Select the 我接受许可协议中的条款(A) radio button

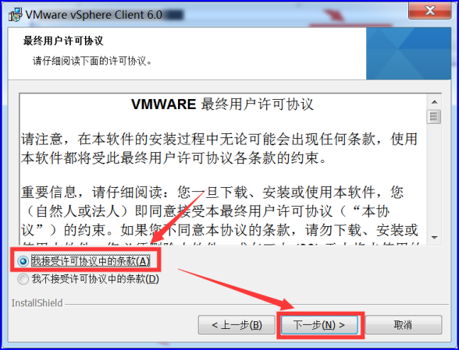point(23,261)
